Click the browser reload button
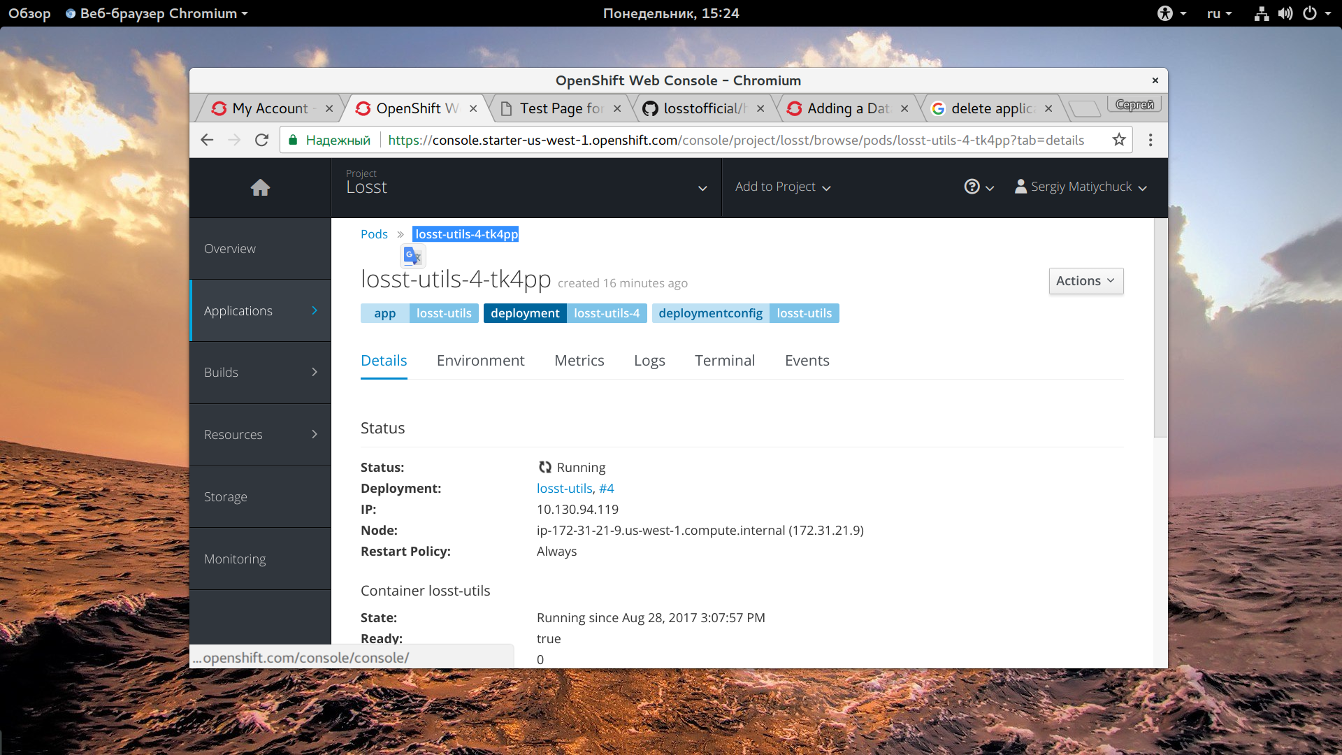This screenshot has height=755, width=1342. [x=262, y=140]
